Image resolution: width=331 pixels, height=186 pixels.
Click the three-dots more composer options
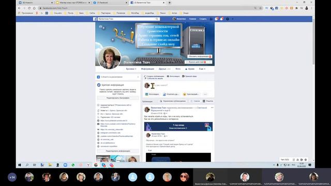[x=205, y=94]
